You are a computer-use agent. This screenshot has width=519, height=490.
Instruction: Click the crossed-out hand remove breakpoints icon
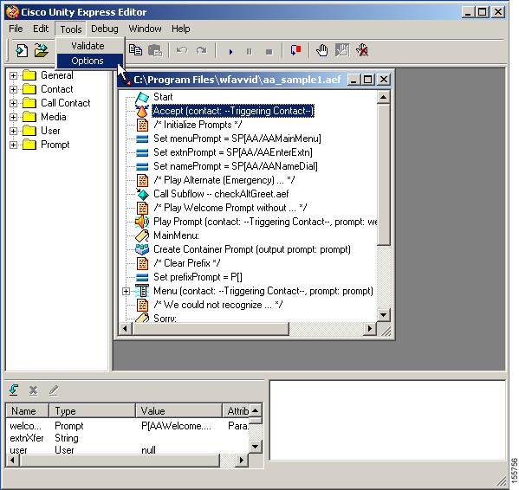tap(362, 50)
